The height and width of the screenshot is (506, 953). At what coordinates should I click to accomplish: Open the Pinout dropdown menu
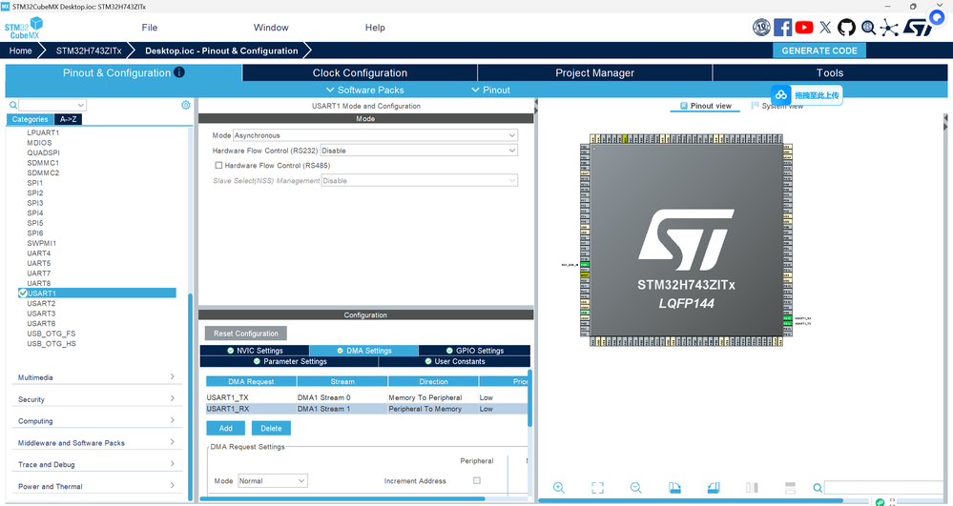pyautogui.click(x=490, y=90)
